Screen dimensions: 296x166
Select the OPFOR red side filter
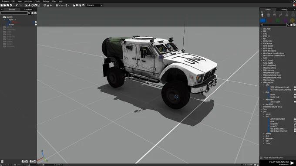(x=270, y=20)
